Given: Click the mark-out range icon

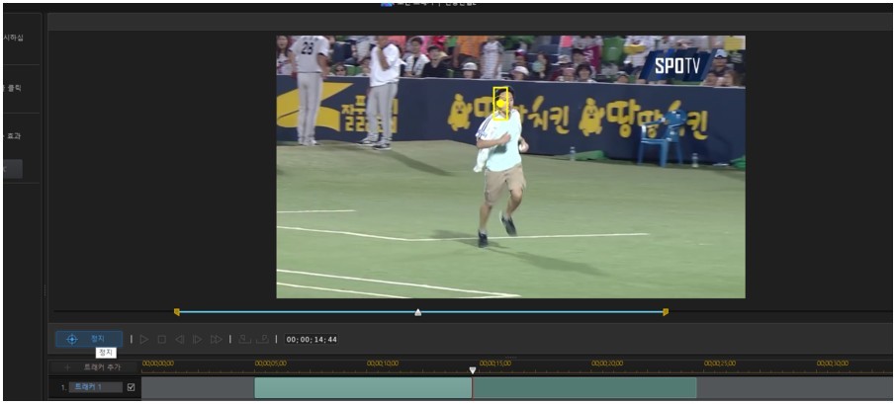Looking at the screenshot, I should pyautogui.click(x=261, y=340).
